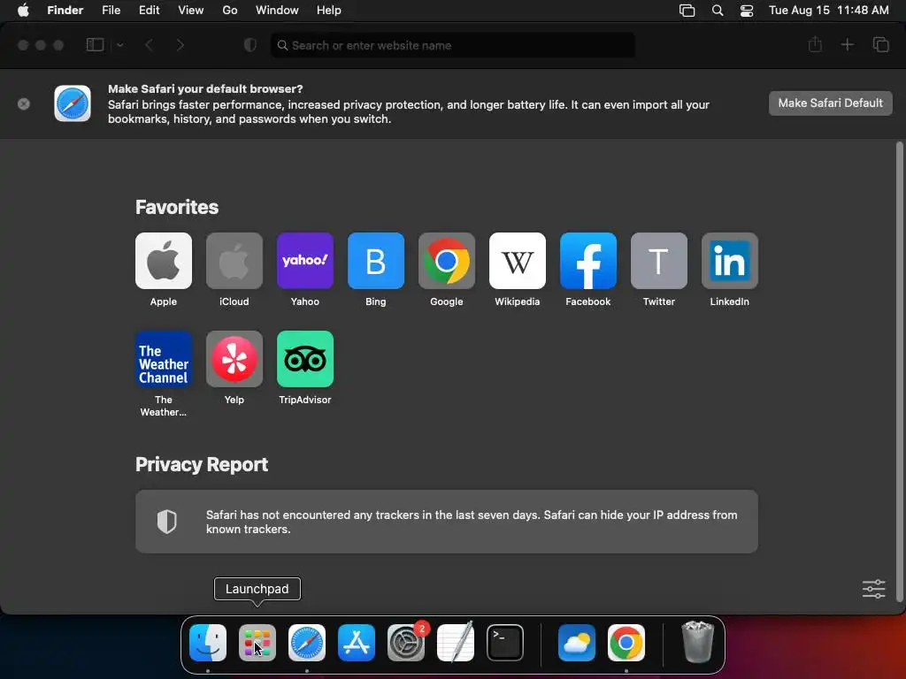The image size is (906, 679).
Task: Go forward using the forward arrow
Action: point(180,45)
